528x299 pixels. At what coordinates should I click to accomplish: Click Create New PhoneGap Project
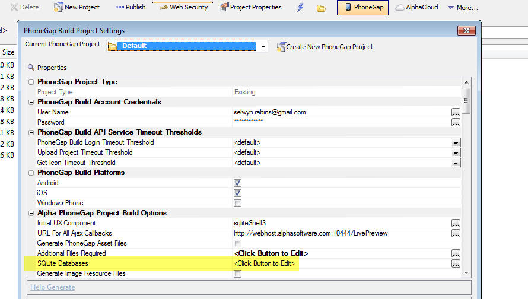325,47
